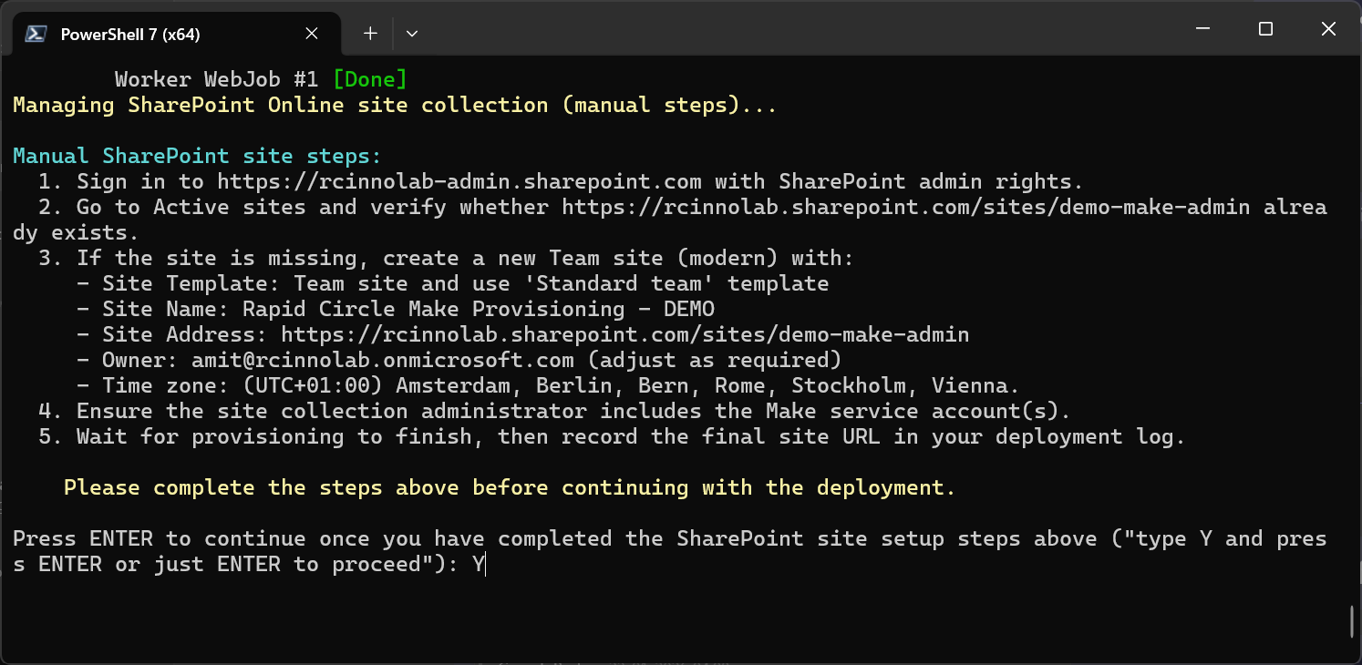Click the blinking cursor after the Y
This screenshot has height=665, width=1362.
486,564
